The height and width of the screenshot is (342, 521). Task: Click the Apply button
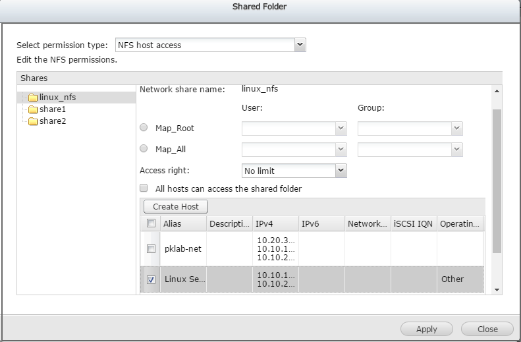427,329
